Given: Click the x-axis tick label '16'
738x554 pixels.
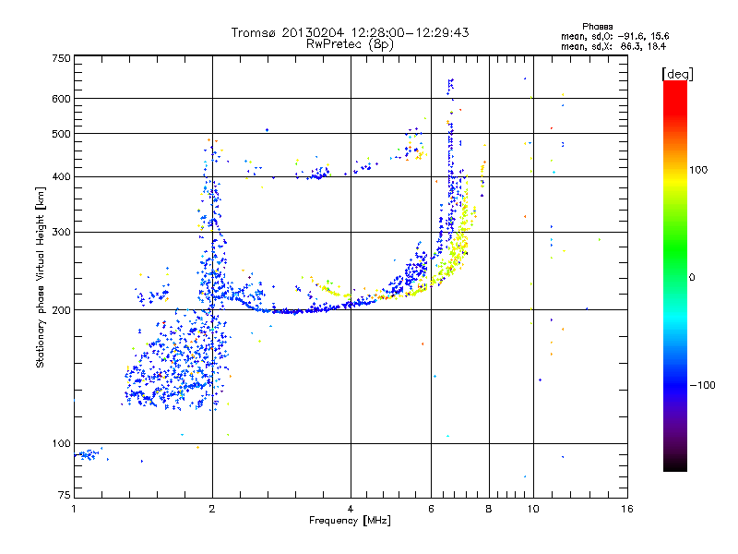Looking at the screenshot, I should coord(627,509).
